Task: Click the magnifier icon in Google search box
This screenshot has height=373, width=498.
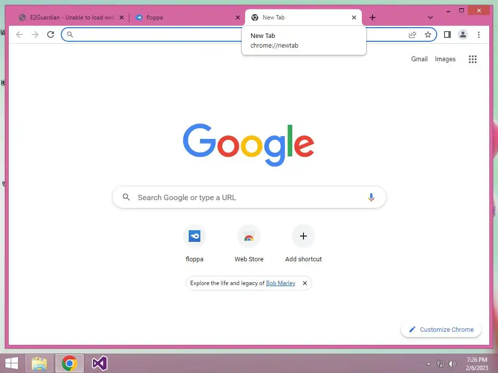Action: 126,197
